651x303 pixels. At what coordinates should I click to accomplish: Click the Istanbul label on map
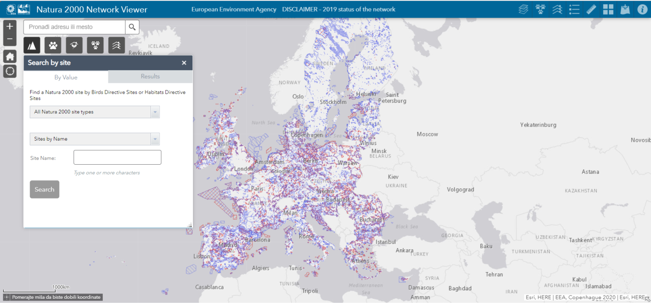coord(385,242)
